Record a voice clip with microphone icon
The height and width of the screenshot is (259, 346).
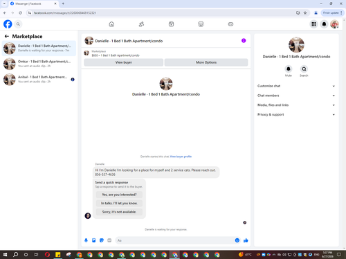coord(86,240)
